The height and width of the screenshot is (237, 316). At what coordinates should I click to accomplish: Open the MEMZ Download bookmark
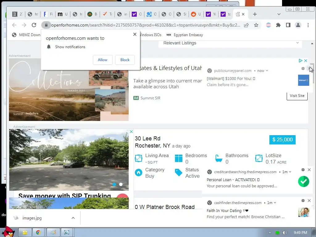pyautogui.click(x=26, y=35)
